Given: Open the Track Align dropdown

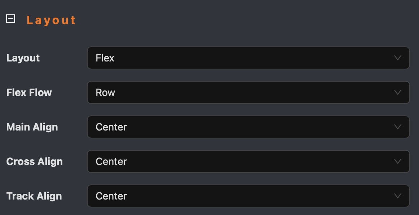Looking at the screenshot, I should click(x=249, y=196).
